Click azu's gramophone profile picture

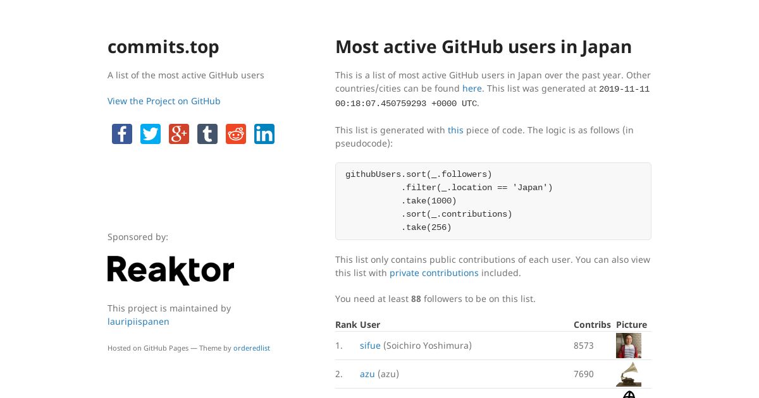click(629, 374)
